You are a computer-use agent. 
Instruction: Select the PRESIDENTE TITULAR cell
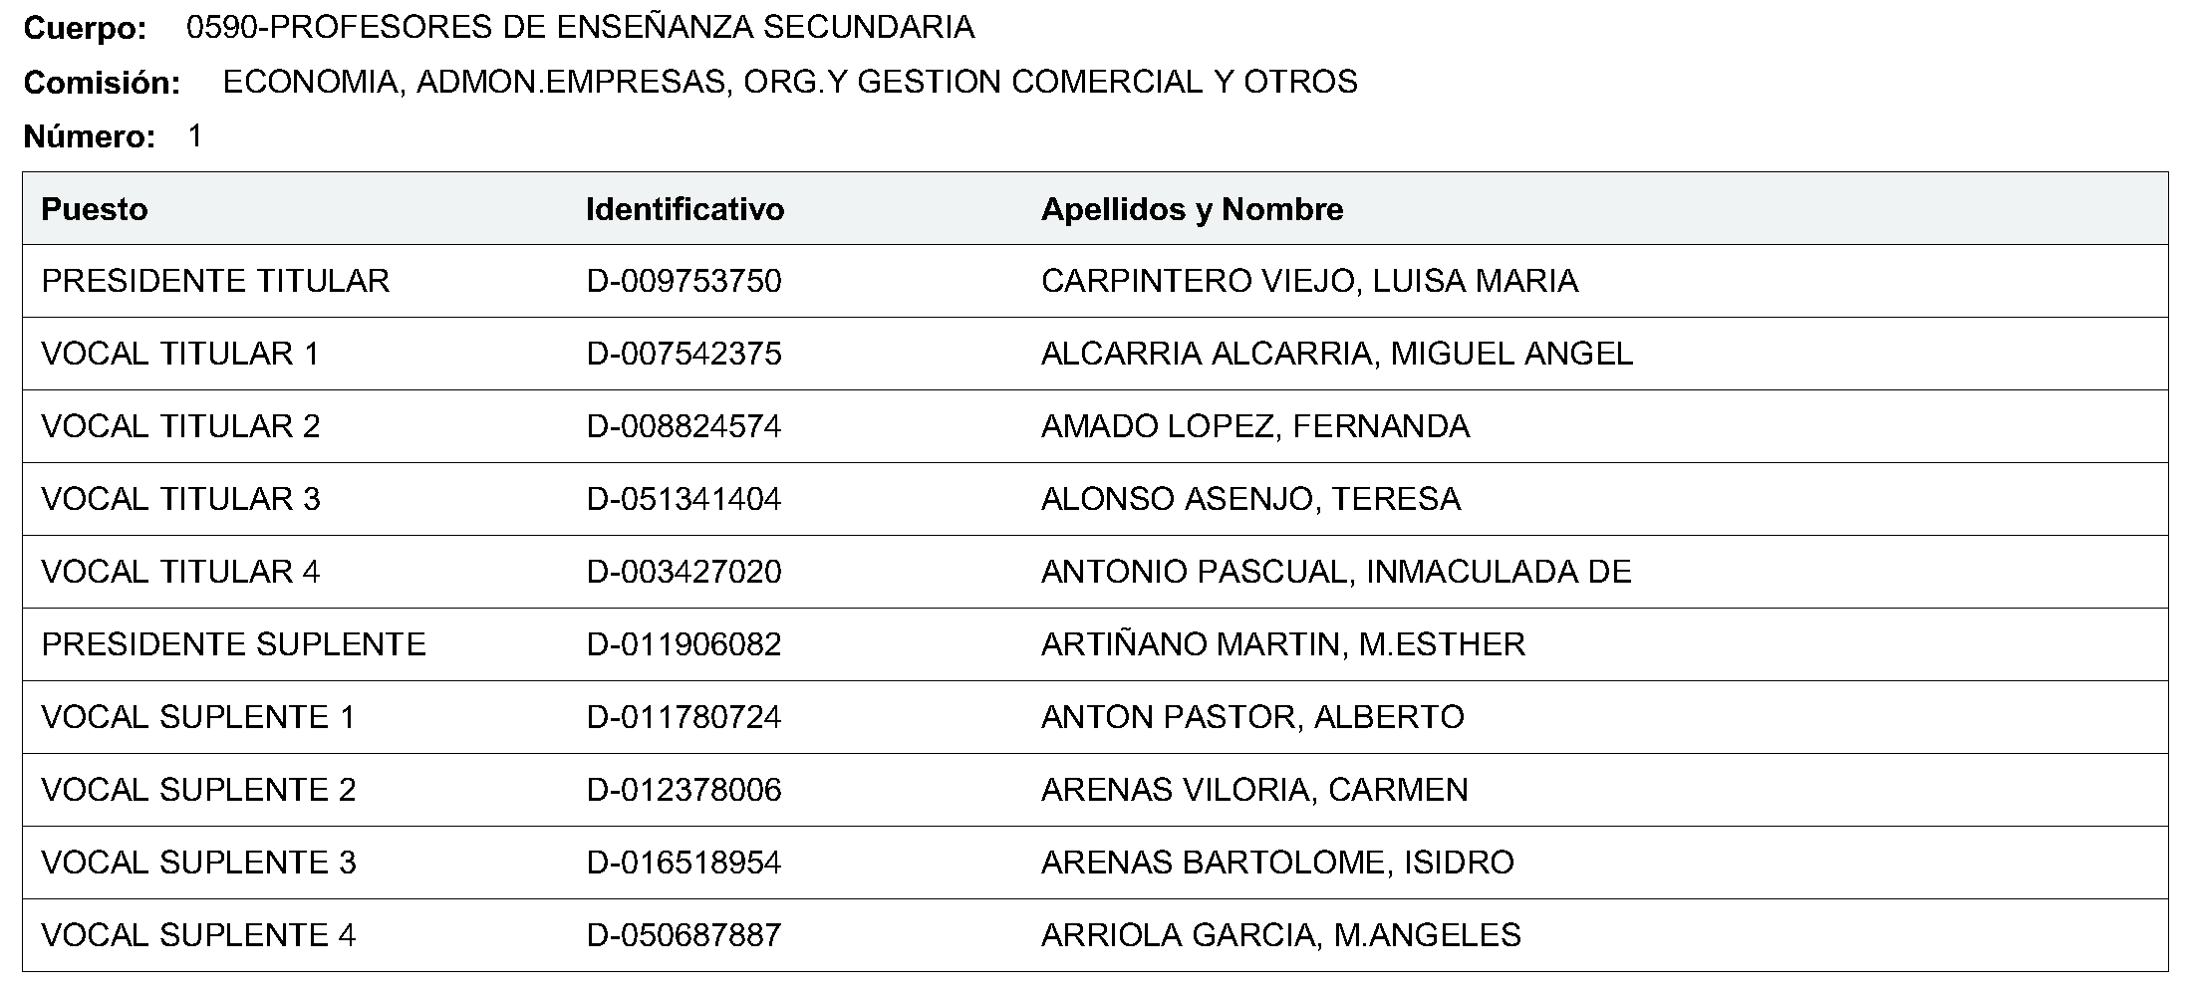[215, 281]
